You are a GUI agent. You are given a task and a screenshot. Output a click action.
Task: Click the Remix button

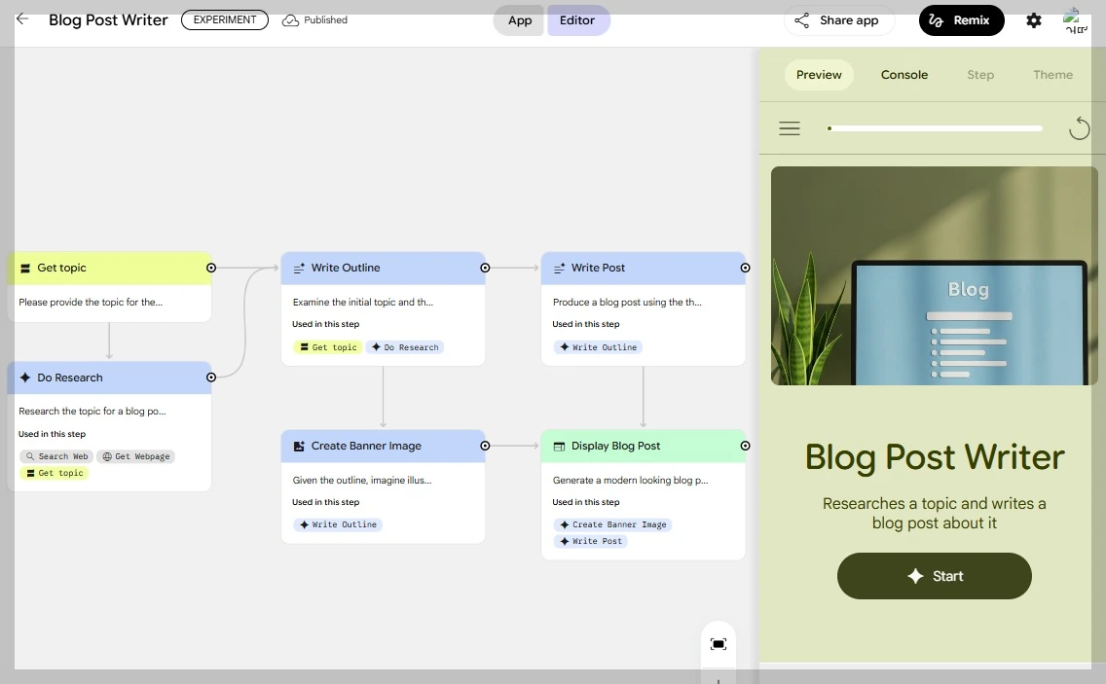point(961,20)
